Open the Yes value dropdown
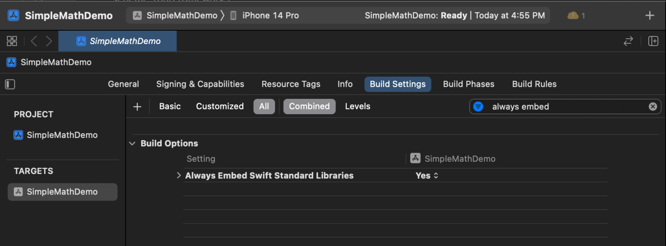This screenshot has height=246, width=666. point(427,176)
